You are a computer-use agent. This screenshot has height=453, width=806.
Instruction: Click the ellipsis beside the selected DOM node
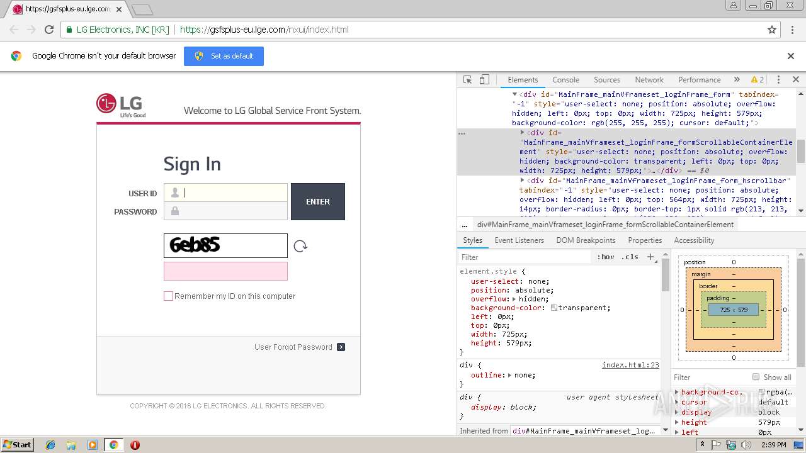point(462,133)
